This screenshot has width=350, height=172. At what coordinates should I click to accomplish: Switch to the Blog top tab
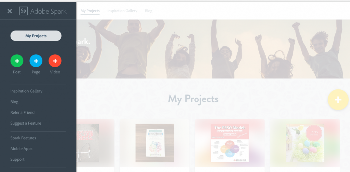point(148,11)
